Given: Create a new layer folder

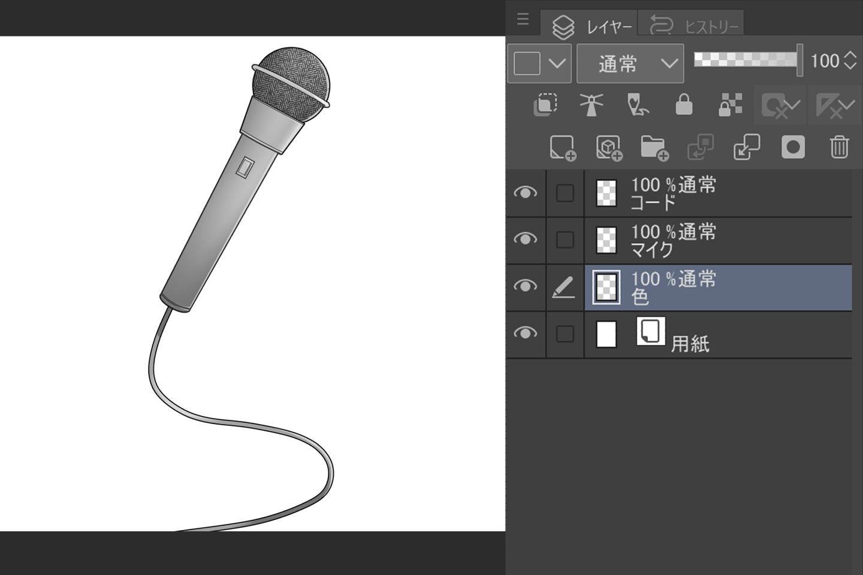Looking at the screenshot, I should point(654,147).
